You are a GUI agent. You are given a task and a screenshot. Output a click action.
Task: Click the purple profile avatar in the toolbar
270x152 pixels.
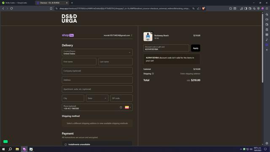pos(262,8)
